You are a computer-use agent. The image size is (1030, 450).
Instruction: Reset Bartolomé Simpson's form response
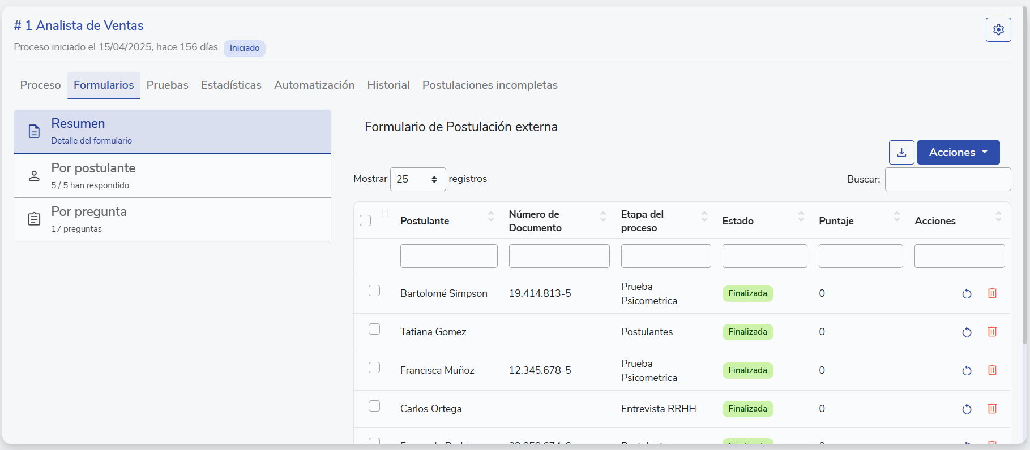pos(967,293)
